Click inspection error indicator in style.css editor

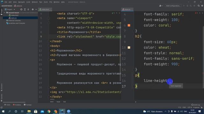point(196,13)
